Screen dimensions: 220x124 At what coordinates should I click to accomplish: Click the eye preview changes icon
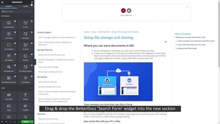point(19,122)
